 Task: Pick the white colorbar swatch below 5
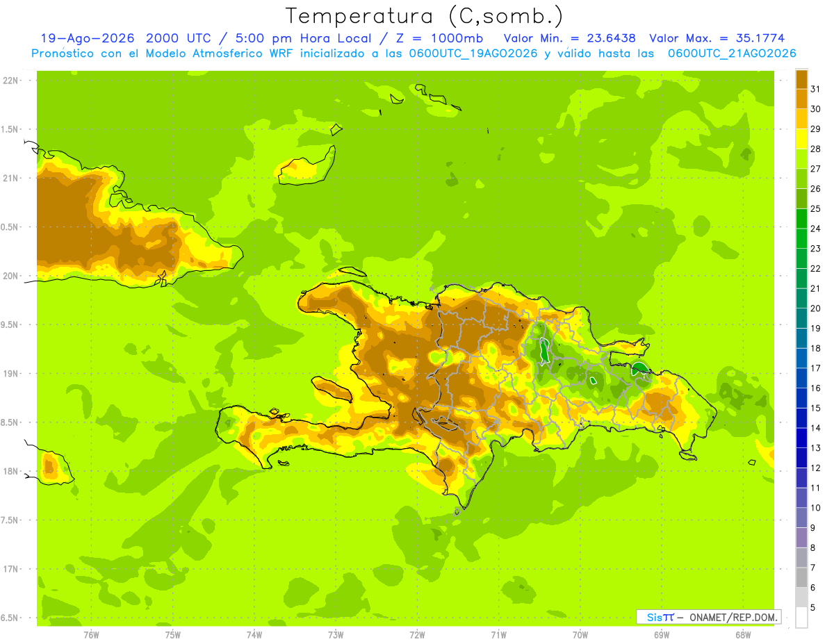(801, 618)
